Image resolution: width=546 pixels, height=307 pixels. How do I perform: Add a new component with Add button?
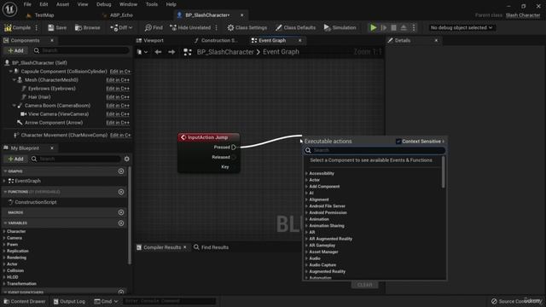pos(15,51)
